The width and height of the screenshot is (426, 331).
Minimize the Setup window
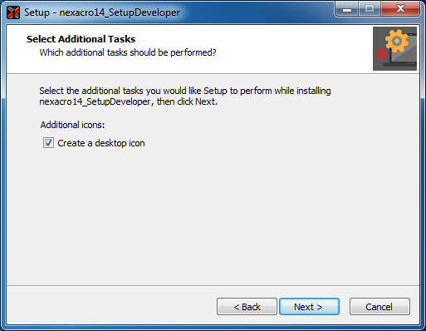347,9
